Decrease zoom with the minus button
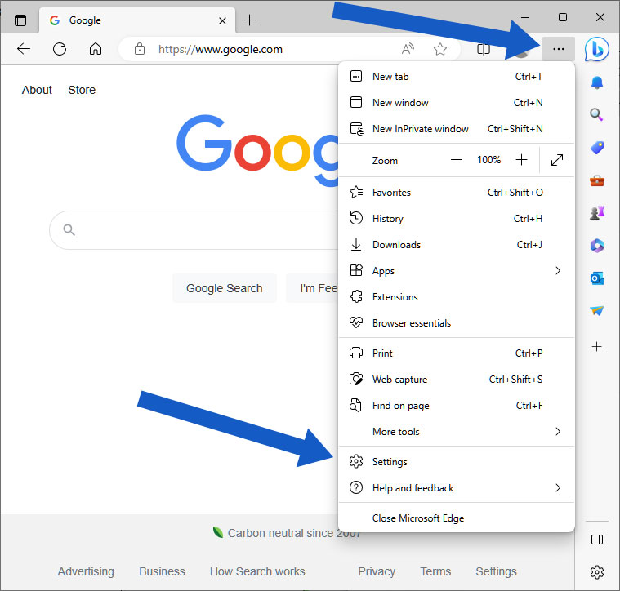 pos(457,160)
